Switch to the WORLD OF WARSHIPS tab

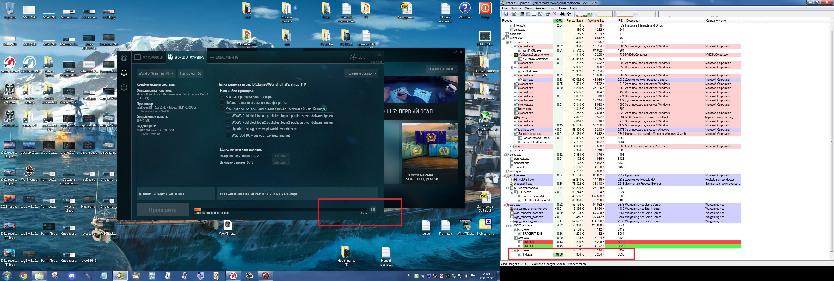click(x=186, y=57)
